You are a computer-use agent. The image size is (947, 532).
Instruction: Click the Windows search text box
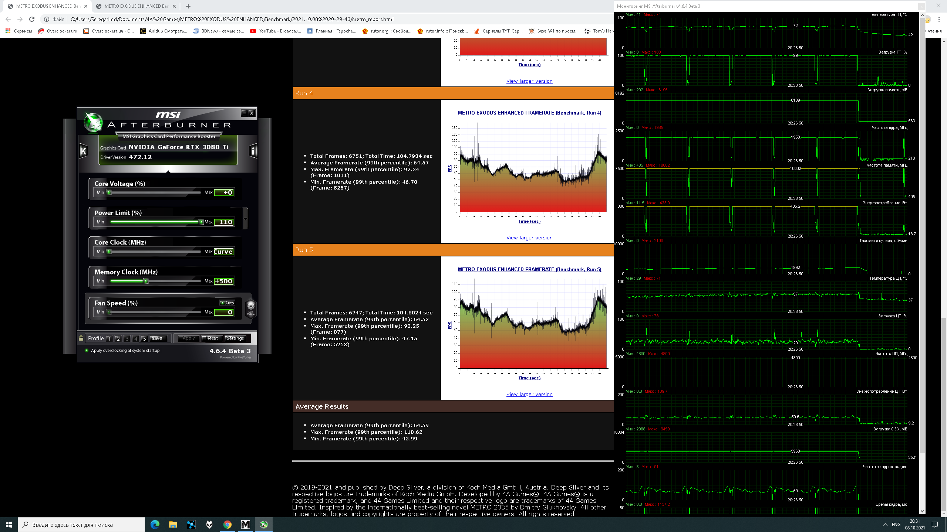click(x=81, y=525)
